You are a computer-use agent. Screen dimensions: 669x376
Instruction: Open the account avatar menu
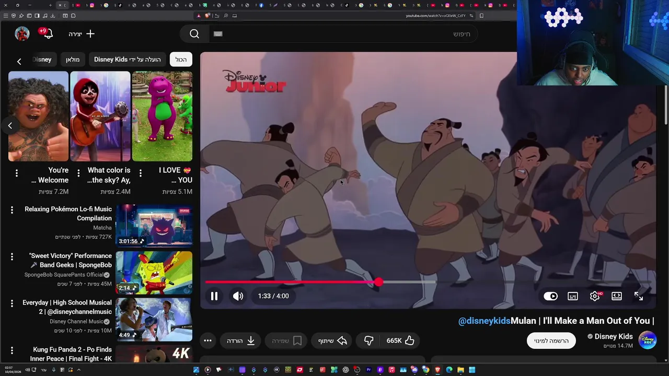tap(22, 33)
